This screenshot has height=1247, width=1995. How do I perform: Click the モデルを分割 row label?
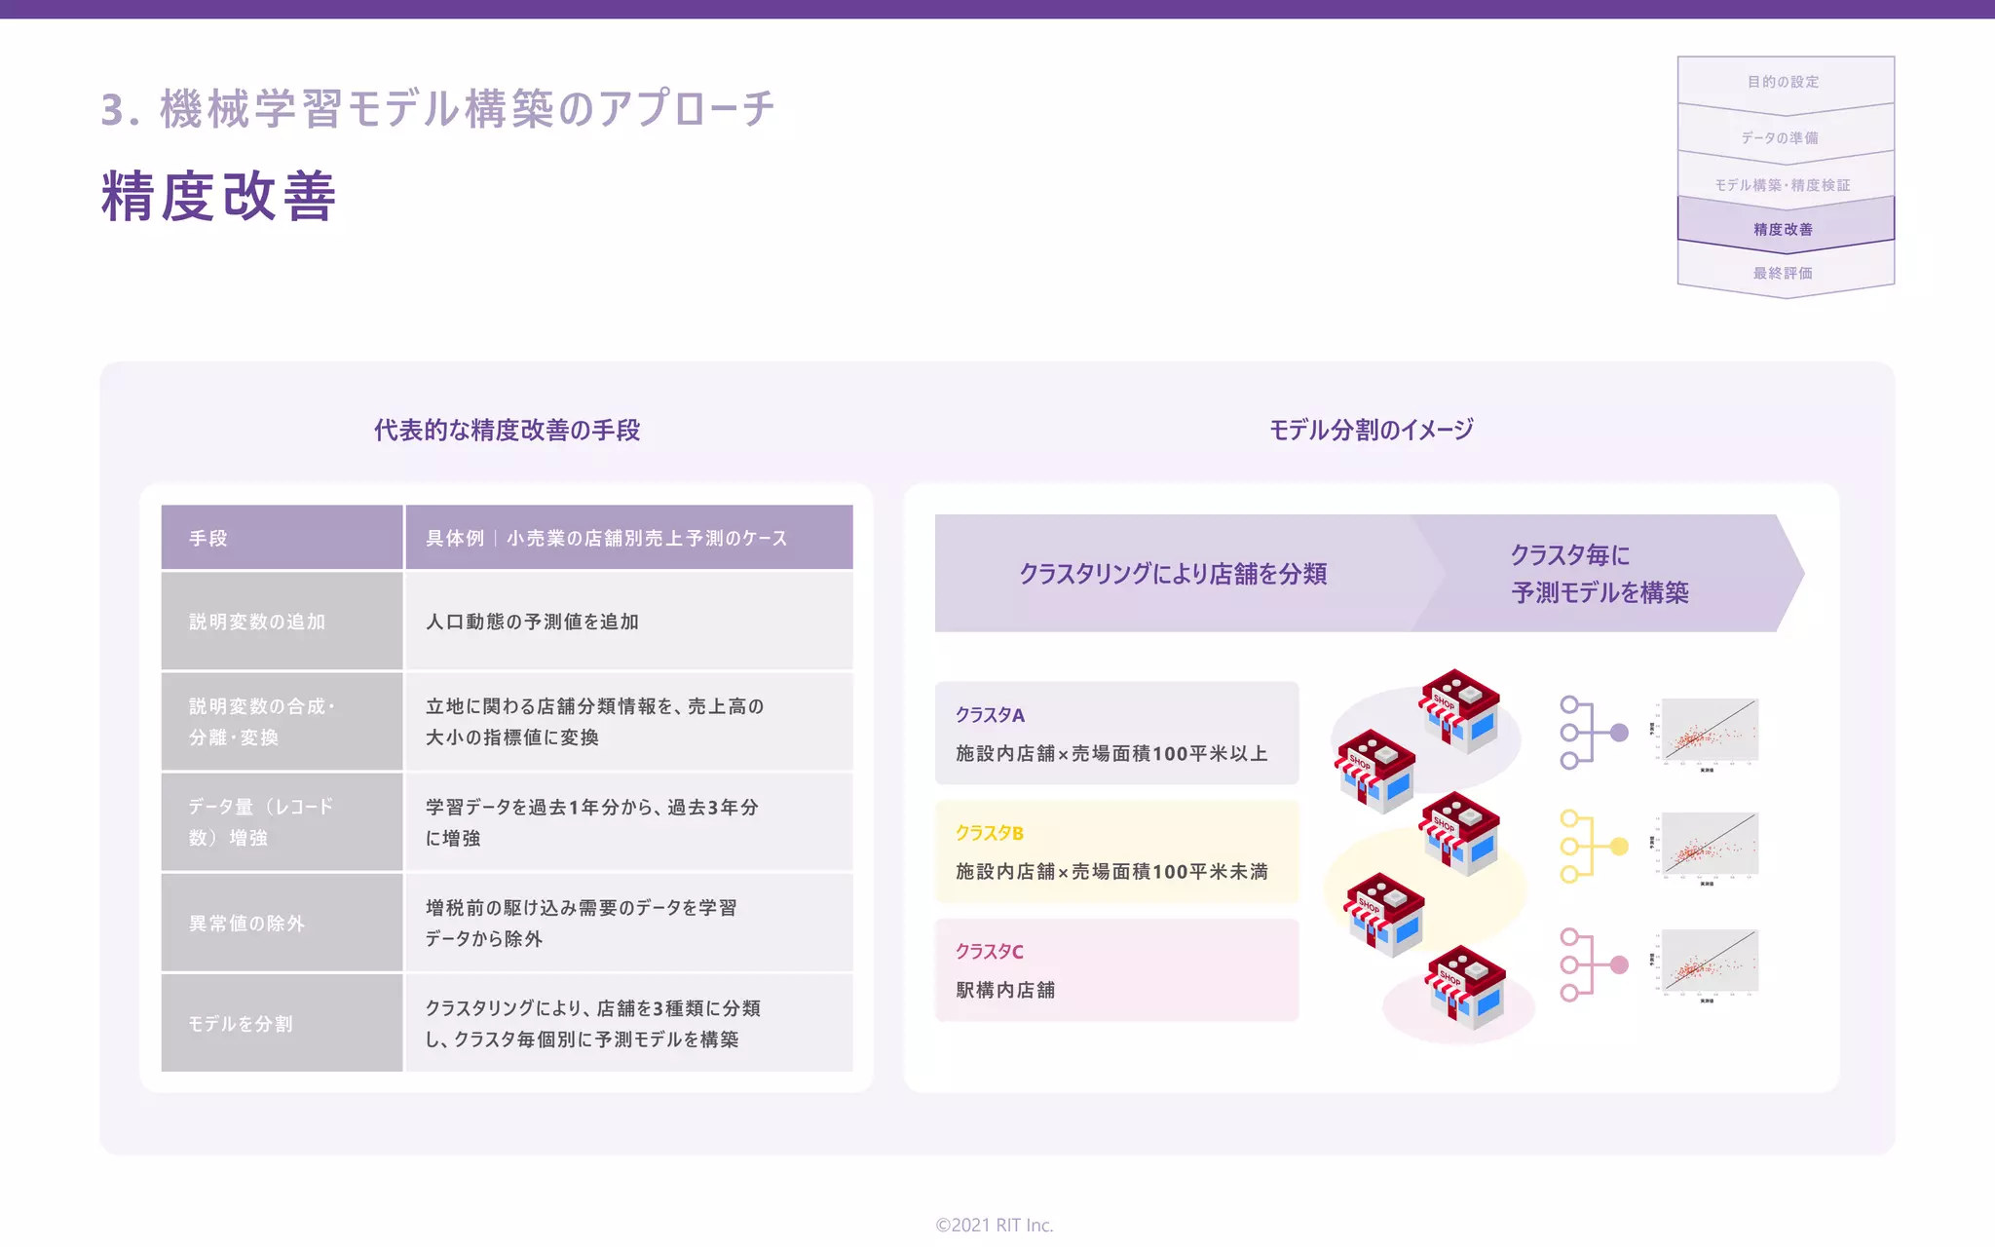tap(282, 1023)
